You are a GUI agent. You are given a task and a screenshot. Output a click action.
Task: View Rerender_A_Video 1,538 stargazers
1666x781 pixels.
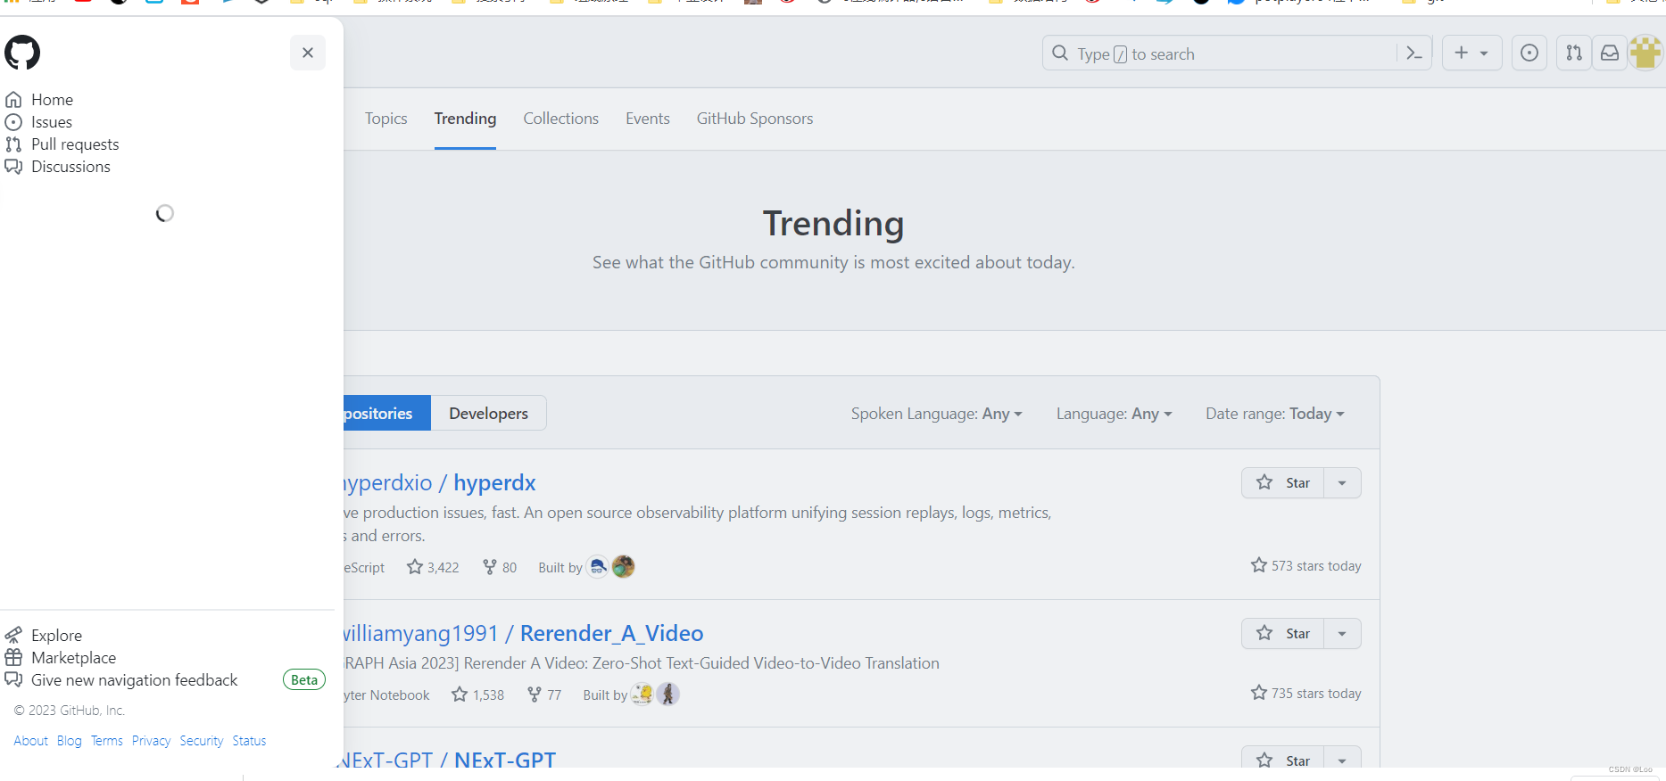click(477, 695)
